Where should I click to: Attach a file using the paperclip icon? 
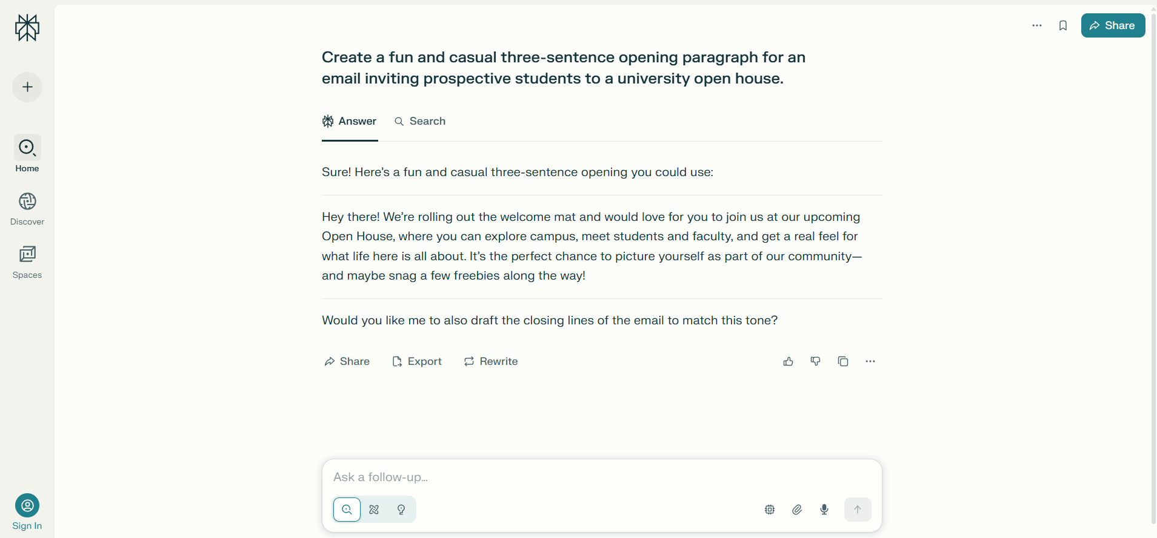(796, 510)
